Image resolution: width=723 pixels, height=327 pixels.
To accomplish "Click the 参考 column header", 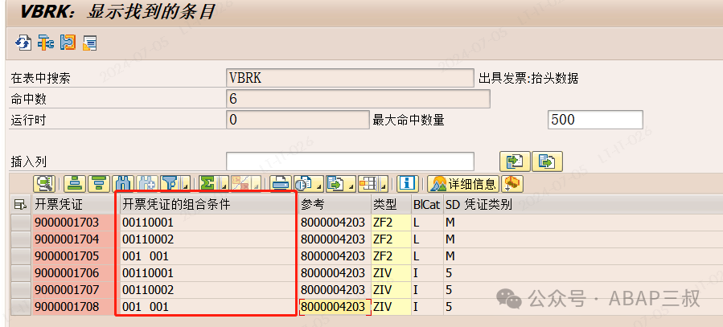I will point(335,206).
